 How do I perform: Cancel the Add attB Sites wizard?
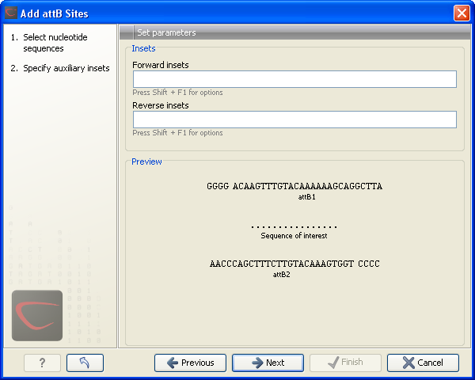[423, 363]
